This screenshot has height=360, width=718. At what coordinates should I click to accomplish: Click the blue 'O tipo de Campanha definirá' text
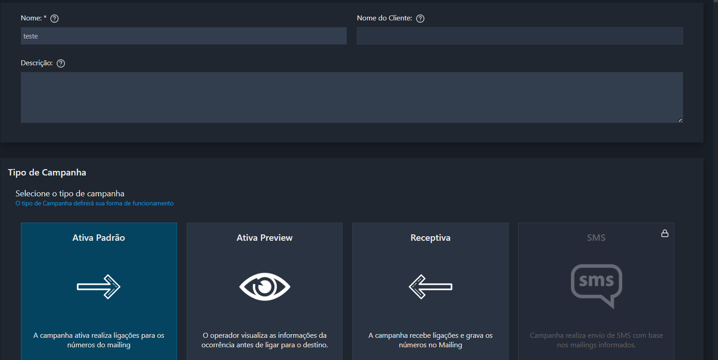(94, 204)
